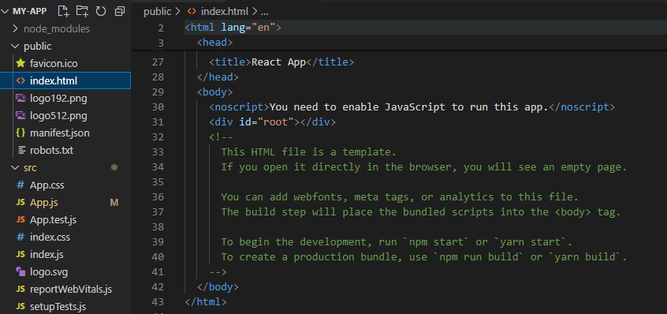
Task: Click the SVG icon beside logo.svg
Action: point(20,271)
